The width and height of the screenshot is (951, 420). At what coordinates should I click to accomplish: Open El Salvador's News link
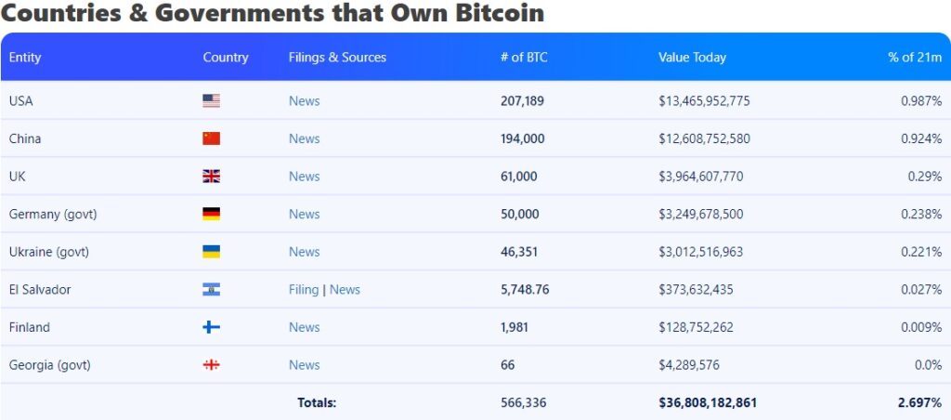coord(345,290)
